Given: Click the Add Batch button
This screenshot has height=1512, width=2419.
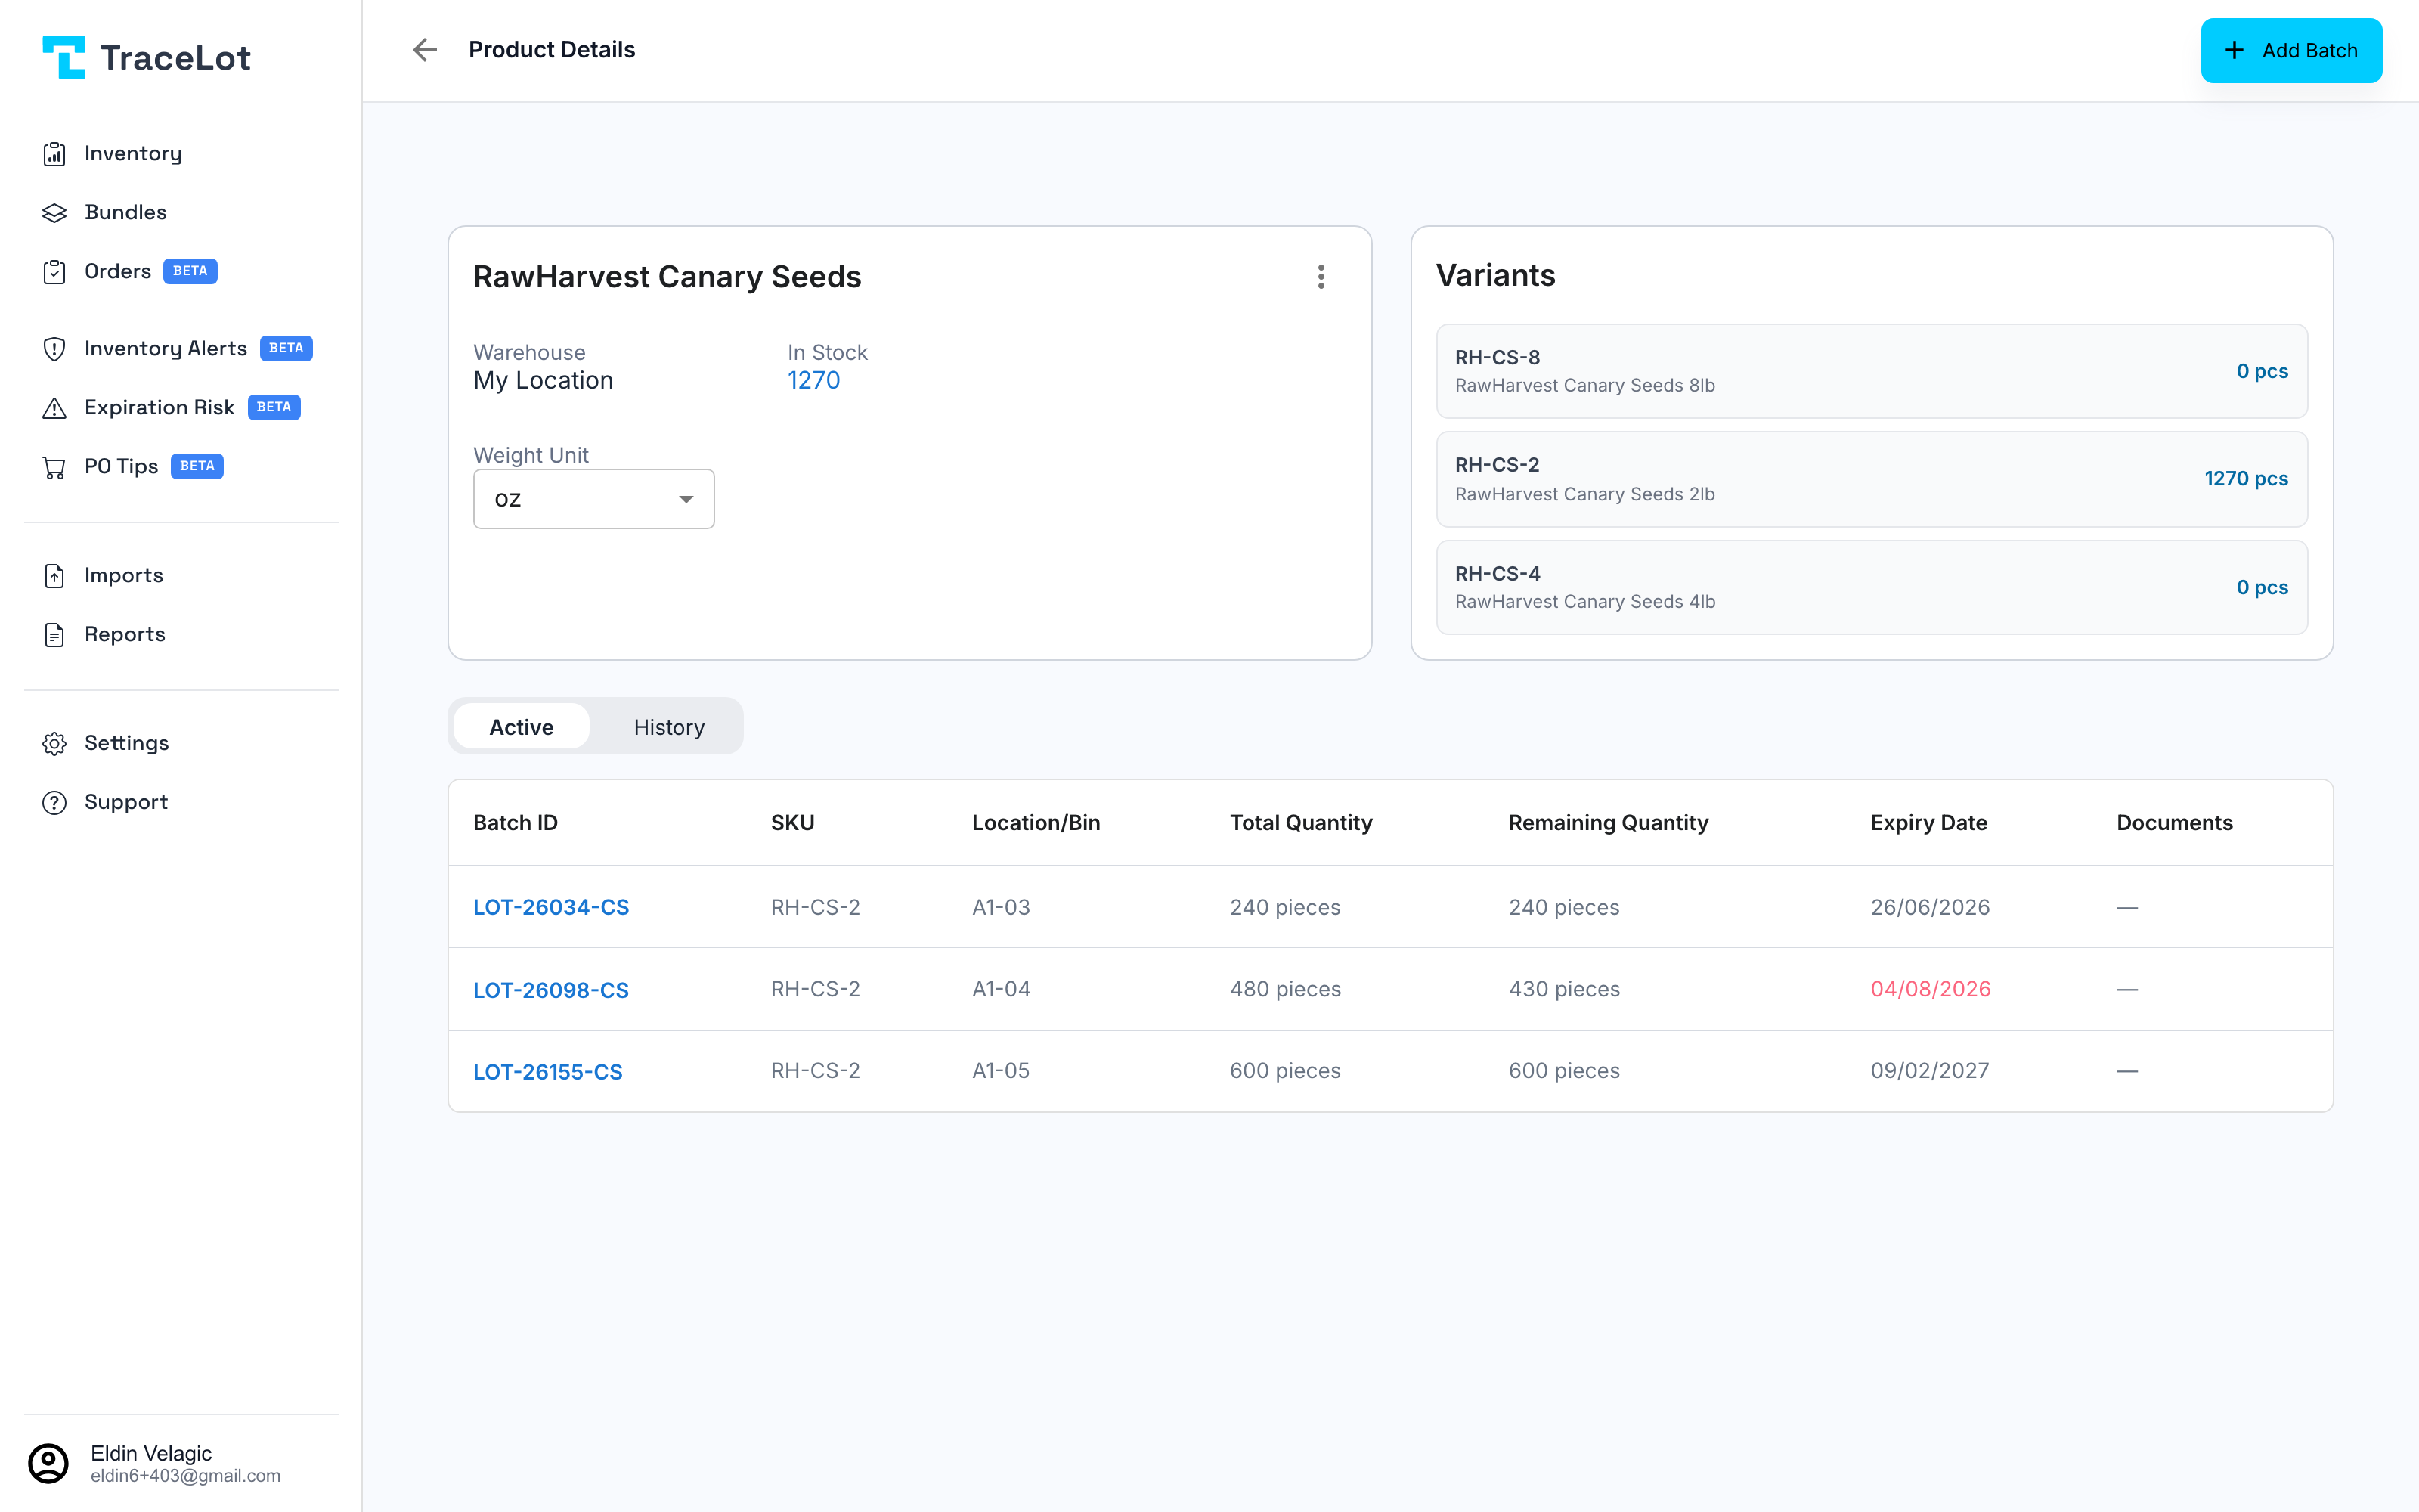Looking at the screenshot, I should coord(2290,50).
